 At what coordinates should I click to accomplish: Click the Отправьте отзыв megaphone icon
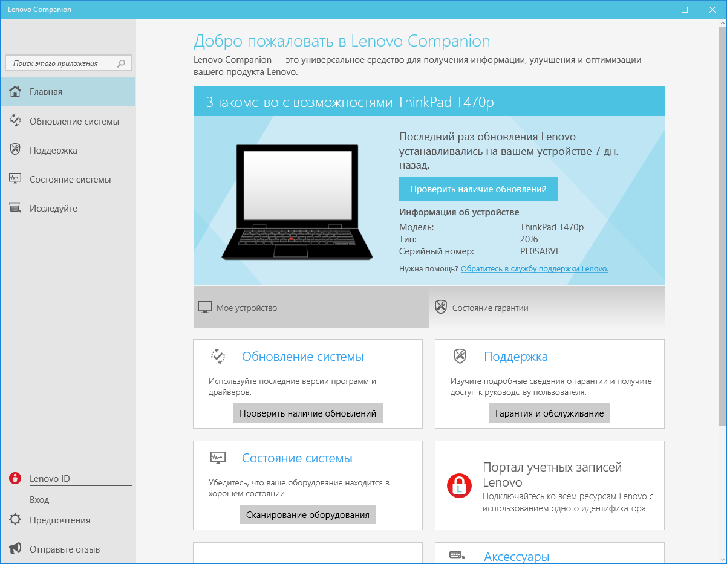16,549
